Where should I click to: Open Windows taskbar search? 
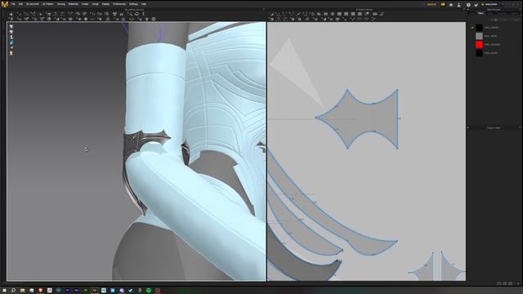click(x=13, y=291)
